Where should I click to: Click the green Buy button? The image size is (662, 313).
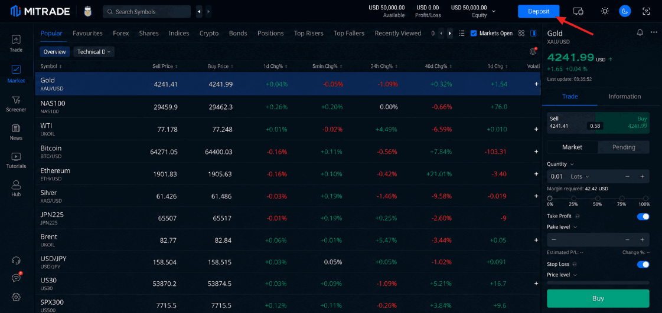click(x=598, y=298)
